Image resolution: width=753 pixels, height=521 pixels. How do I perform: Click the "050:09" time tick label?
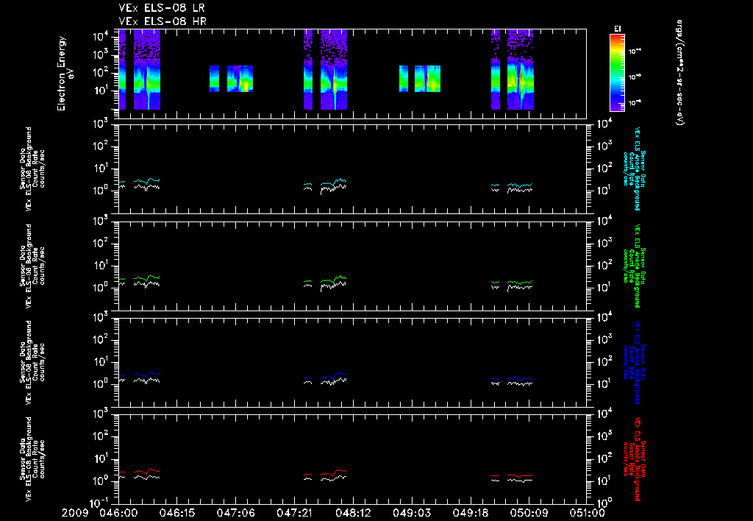pyautogui.click(x=529, y=514)
